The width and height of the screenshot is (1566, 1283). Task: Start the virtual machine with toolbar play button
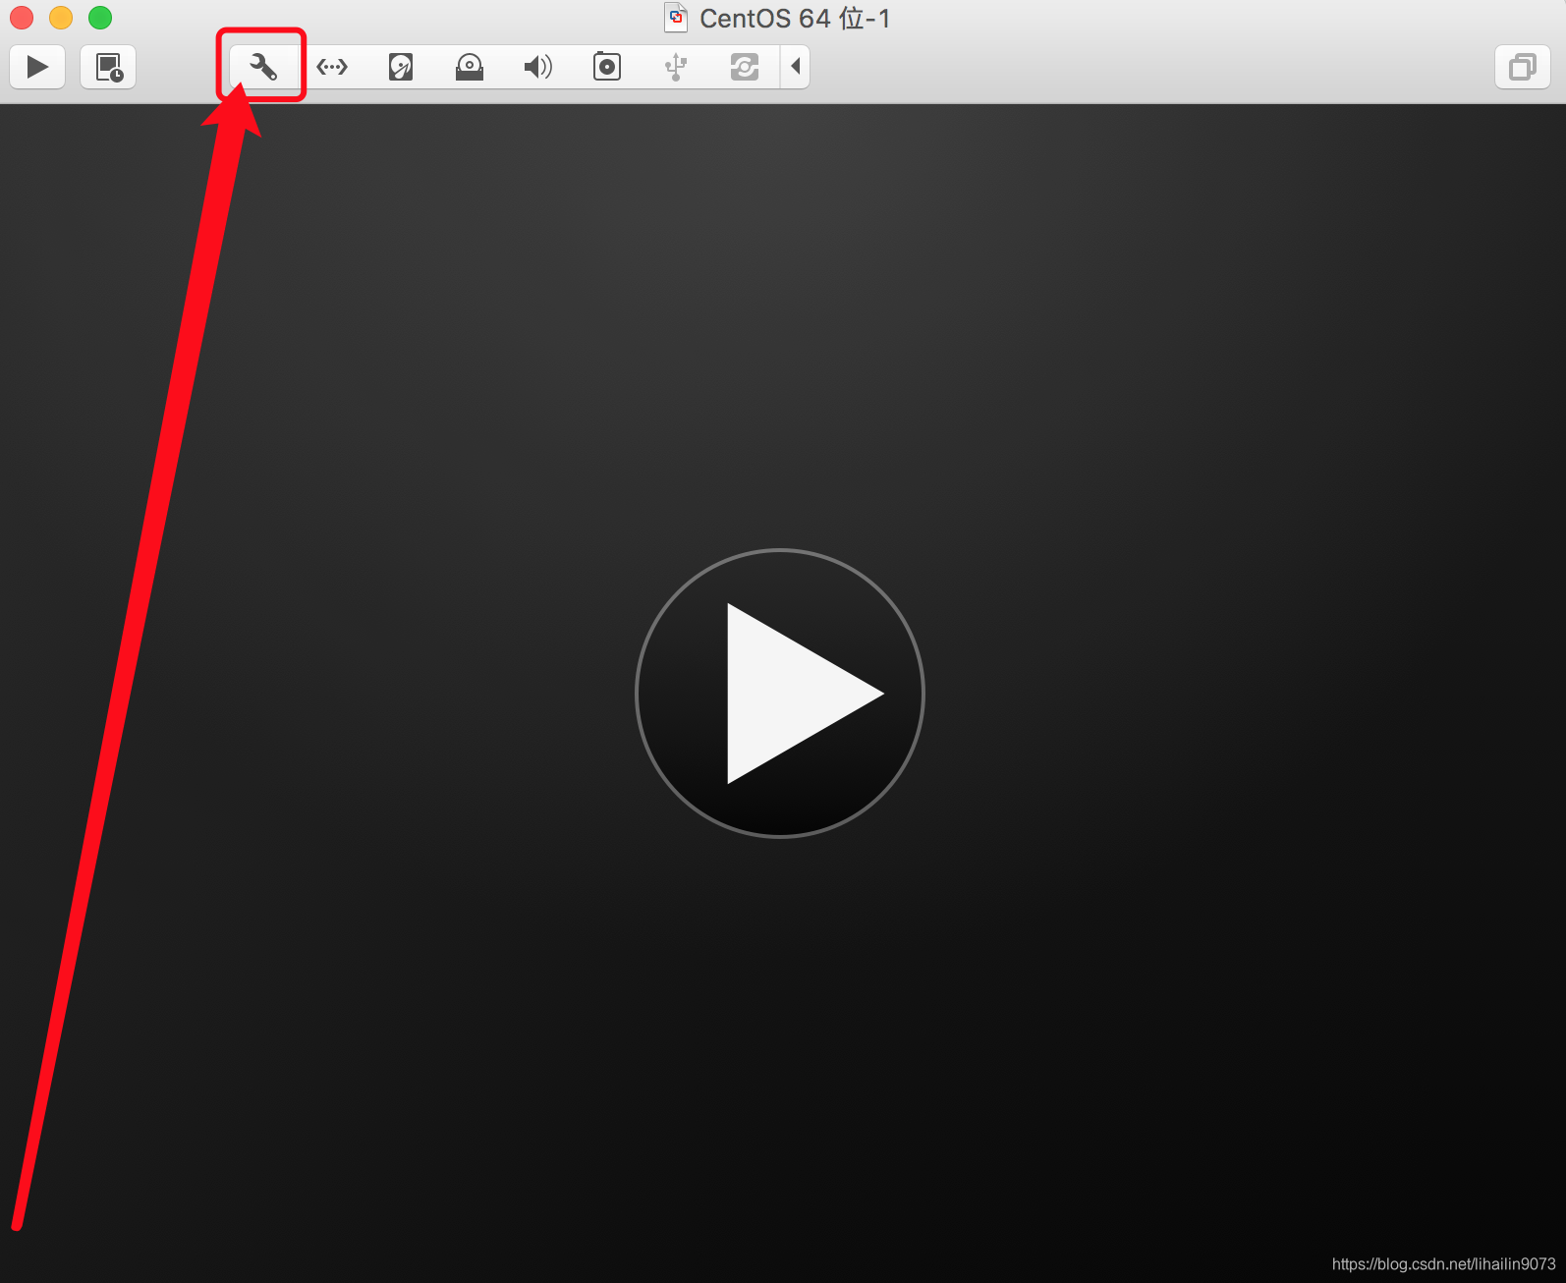[37, 67]
